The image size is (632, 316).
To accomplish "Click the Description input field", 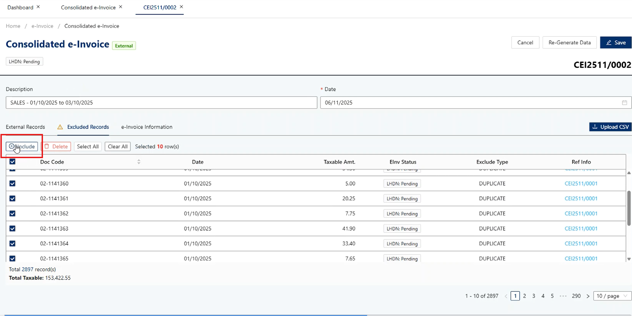I will click(x=161, y=103).
